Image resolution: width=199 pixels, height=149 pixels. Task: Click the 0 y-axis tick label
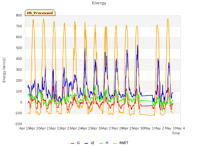tap(21, 102)
